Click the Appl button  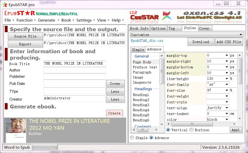[x=236, y=130]
